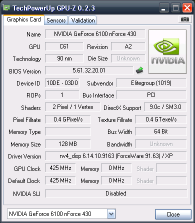Click the Close button
This screenshot has width=195, height=223.
pyautogui.click(x=173, y=214)
